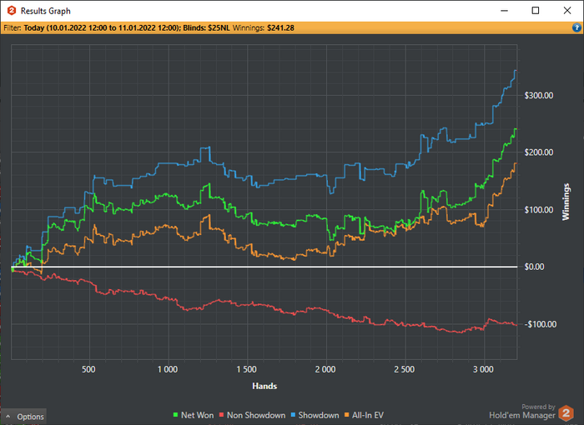Viewport: 584px width, 425px height.
Task: Click the Results Graph window title
Action: pos(45,11)
